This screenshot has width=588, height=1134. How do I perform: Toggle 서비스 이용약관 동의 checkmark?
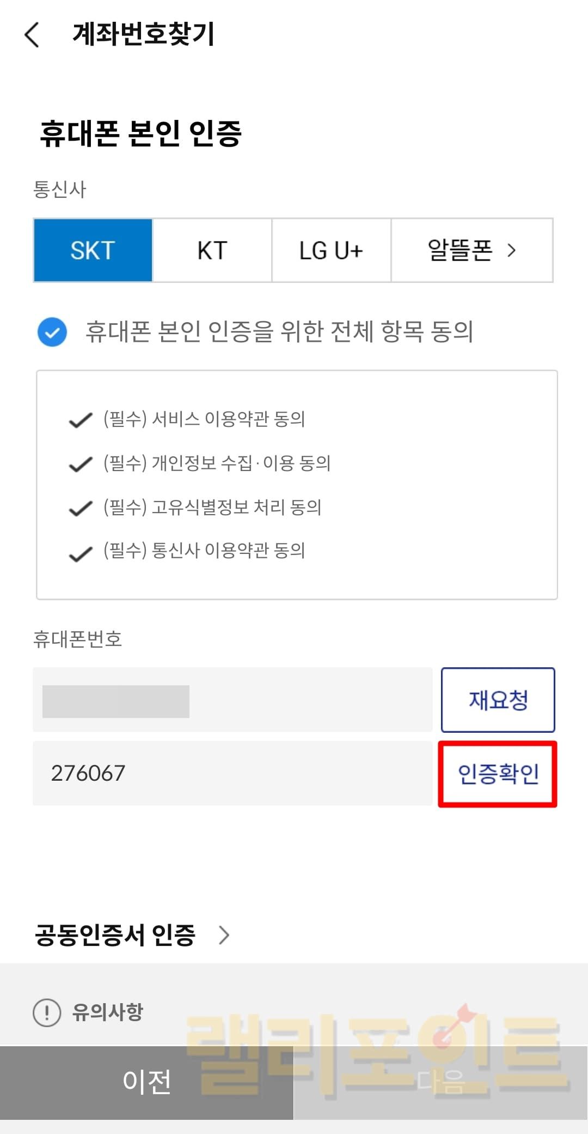pyautogui.click(x=81, y=420)
